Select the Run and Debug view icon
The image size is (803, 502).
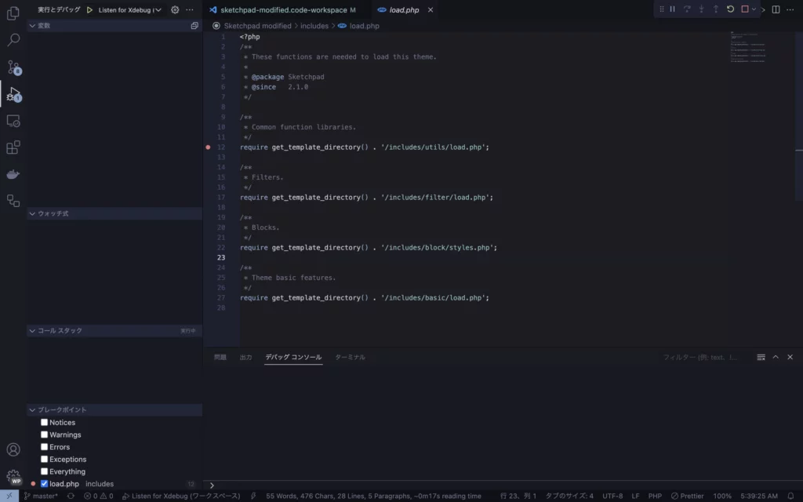point(13,94)
